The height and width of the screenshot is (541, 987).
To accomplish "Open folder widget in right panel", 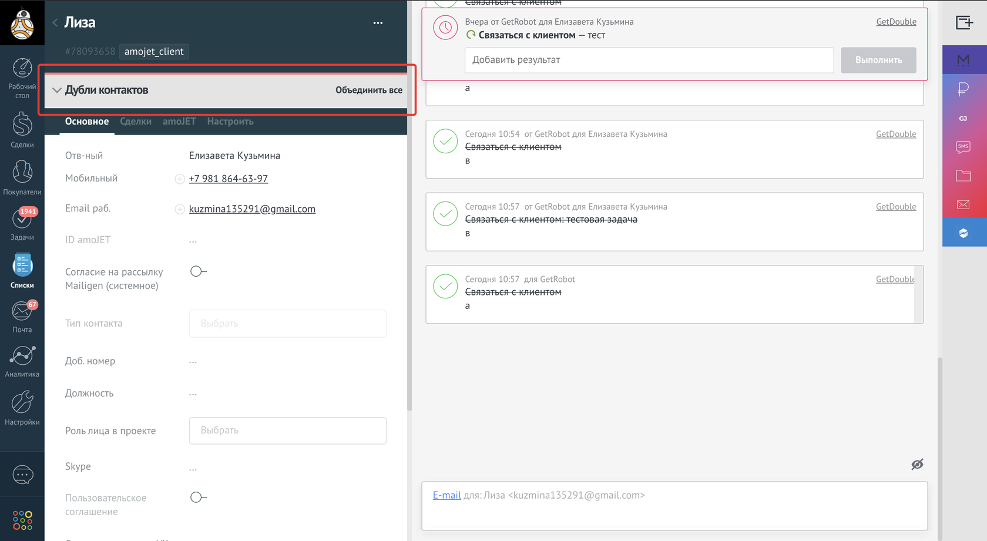I will [964, 176].
